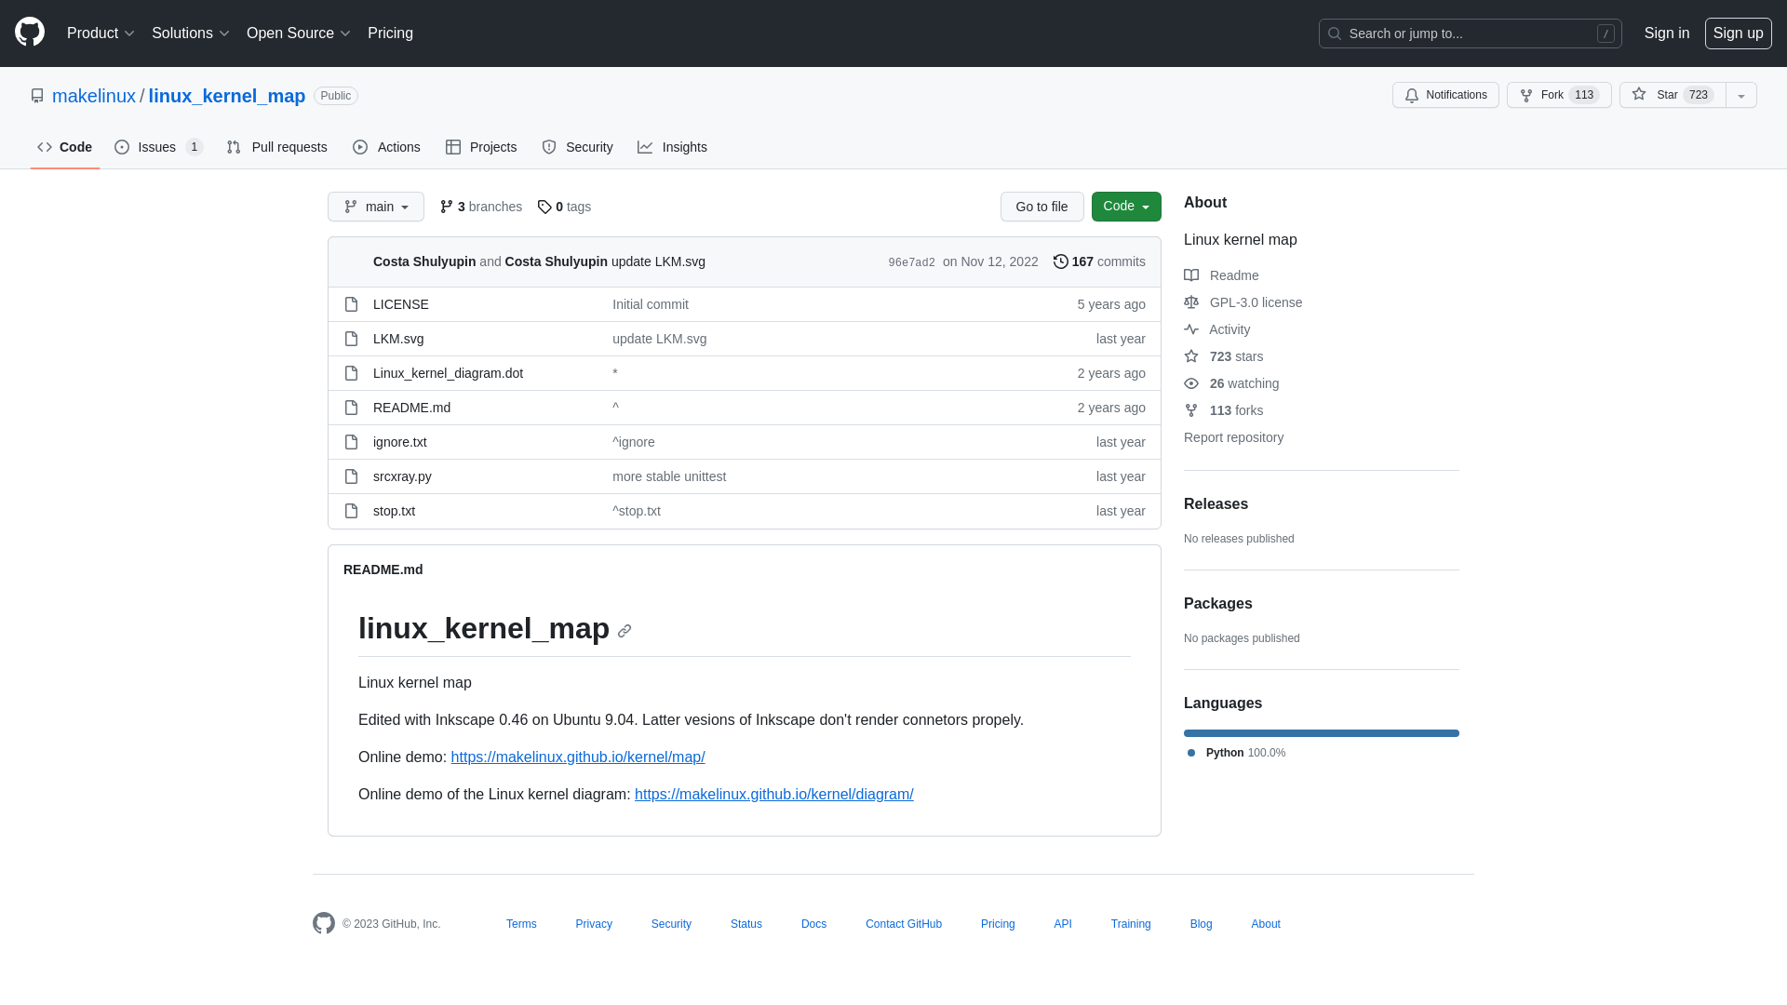Click file icon next to srcxray.py

(351, 476)
